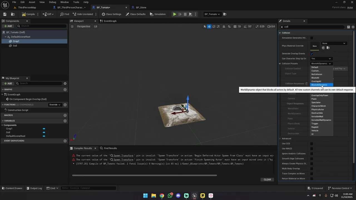Add a new component
Viewport: 356px width, 200px height.
click(x=8, y=26)
